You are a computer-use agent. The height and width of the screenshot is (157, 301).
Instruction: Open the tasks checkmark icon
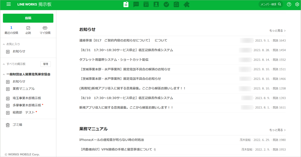click(166, 5)
